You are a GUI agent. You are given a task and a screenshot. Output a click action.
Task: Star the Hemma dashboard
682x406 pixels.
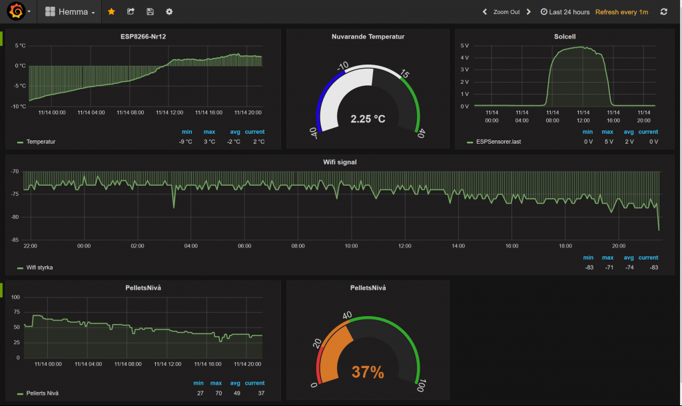coord(111,12)
